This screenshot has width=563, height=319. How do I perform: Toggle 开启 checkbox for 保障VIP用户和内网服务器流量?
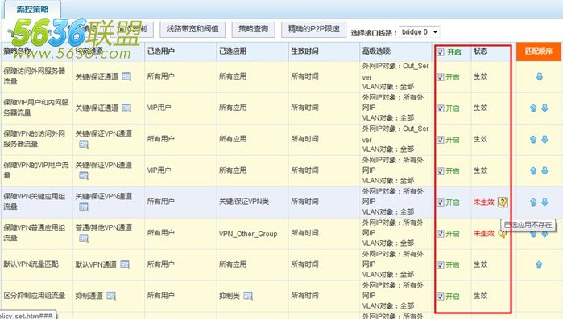(x=441, y=108)
